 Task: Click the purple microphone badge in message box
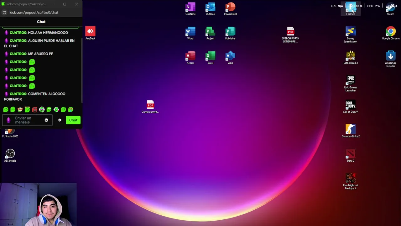coord(8,120)
